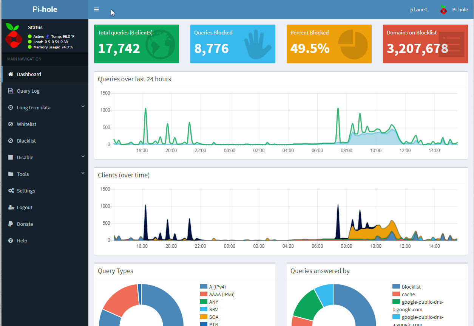Open the Whitelist page
Viewport: 474px width, 326px height.
[45, 124]
